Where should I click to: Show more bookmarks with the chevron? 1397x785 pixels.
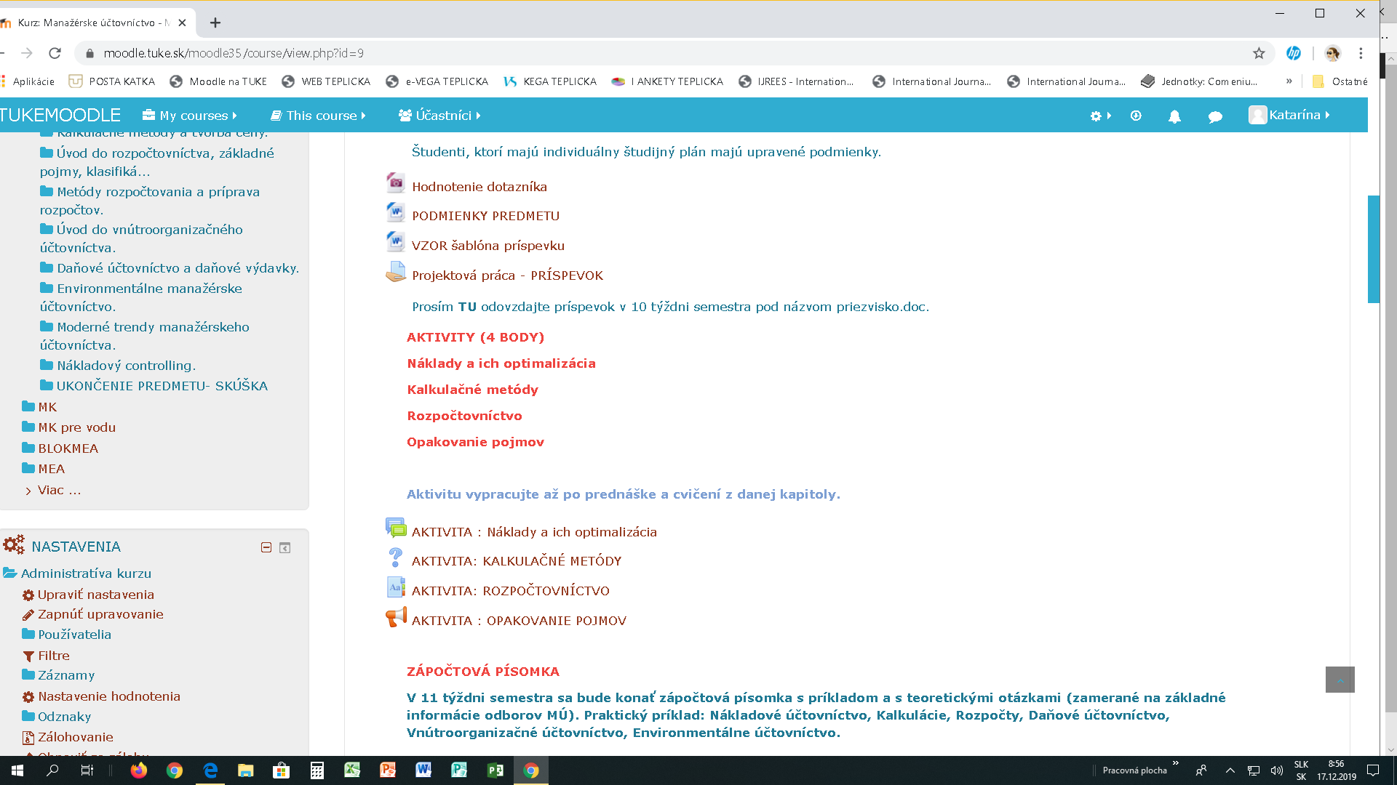coord(1289,81)
